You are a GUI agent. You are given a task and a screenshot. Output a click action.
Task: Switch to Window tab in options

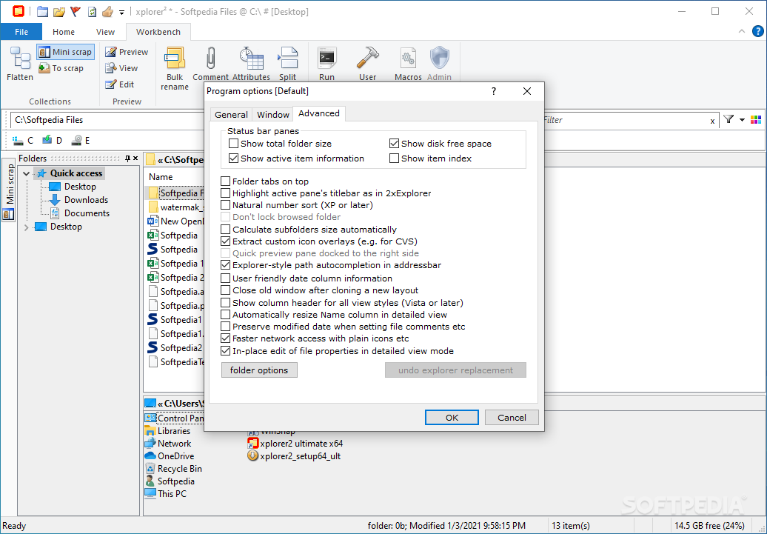tap(273, 115)
